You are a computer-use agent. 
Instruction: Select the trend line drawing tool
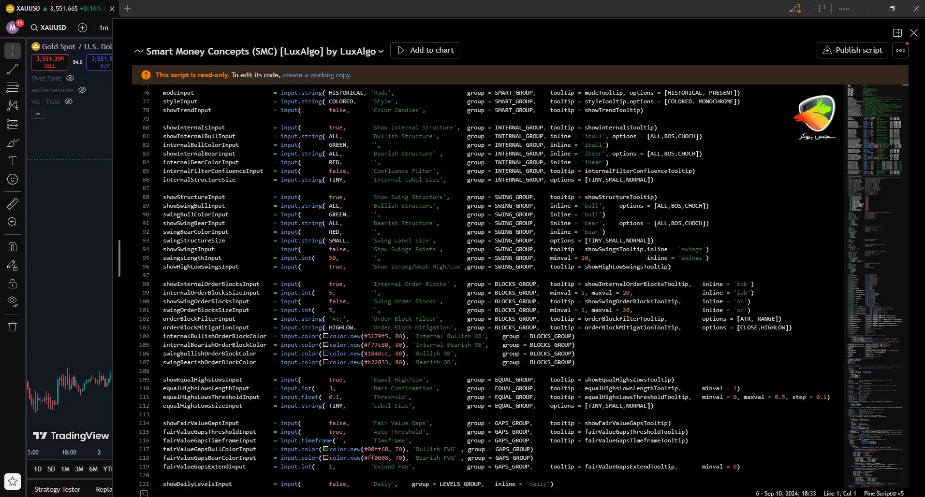(x=13, y=69)
